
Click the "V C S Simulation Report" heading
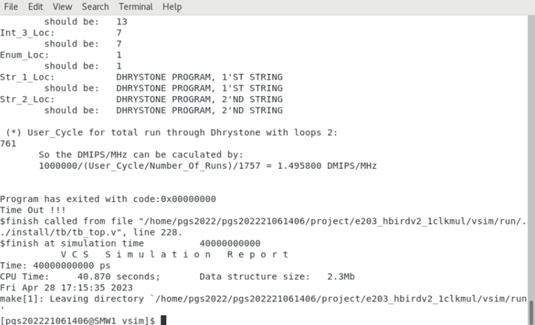(x=165, y=254)
